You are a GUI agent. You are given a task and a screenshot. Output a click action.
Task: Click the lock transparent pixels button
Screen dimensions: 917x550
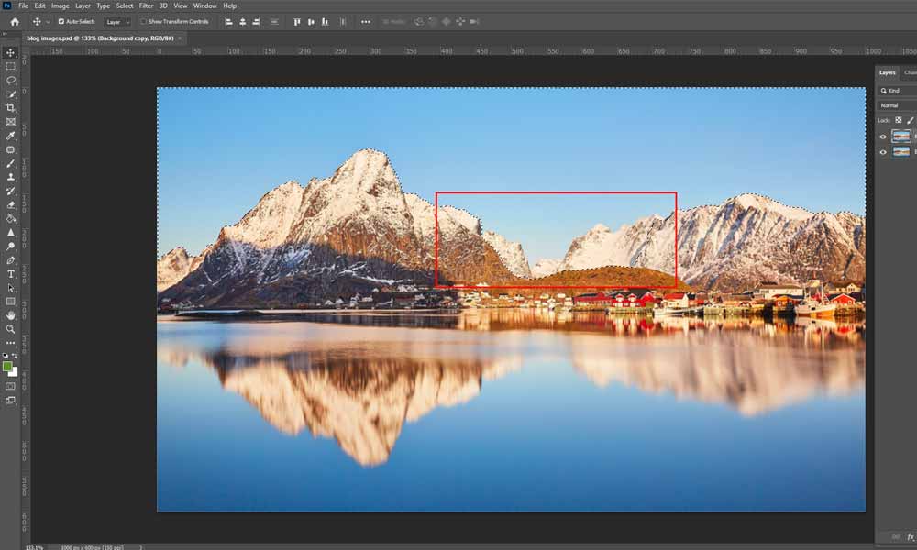899,120
